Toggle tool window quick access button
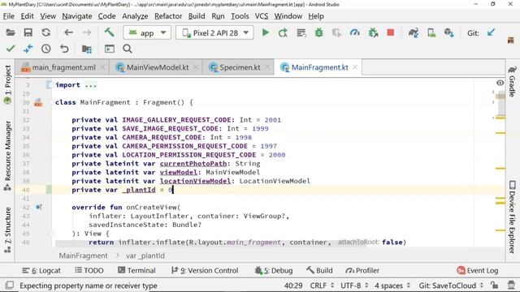The image size is (520, 292). click(x=9, y=285)
